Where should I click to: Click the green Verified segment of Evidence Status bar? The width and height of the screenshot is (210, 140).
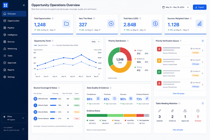coord(97,116)
